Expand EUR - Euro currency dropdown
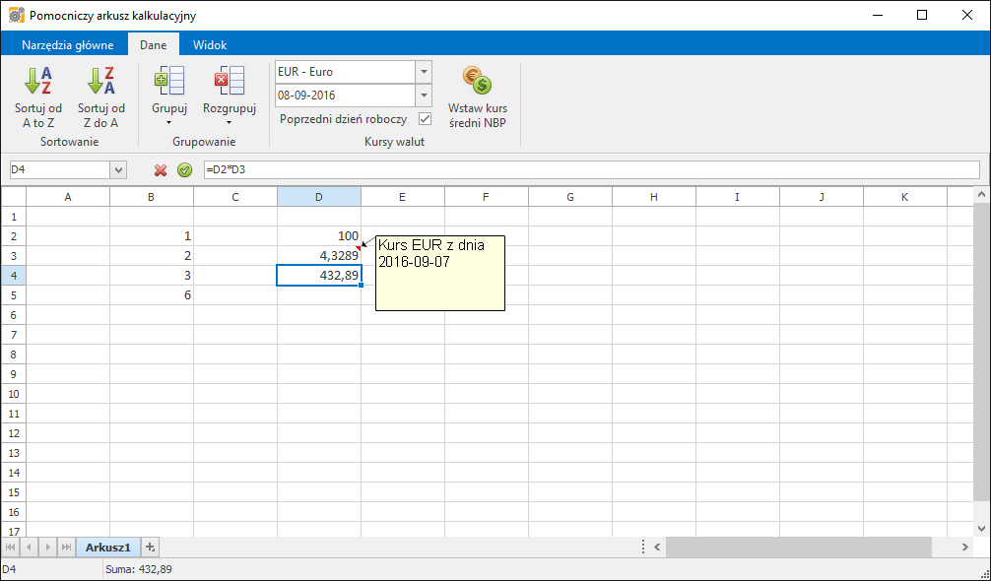 point(424,72)
